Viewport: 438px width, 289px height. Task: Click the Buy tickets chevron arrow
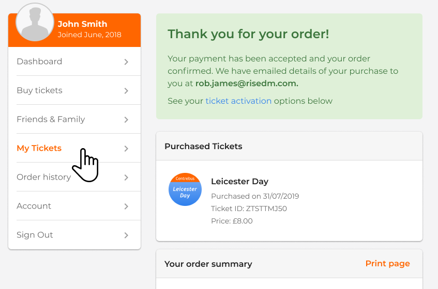pos(126,91)
